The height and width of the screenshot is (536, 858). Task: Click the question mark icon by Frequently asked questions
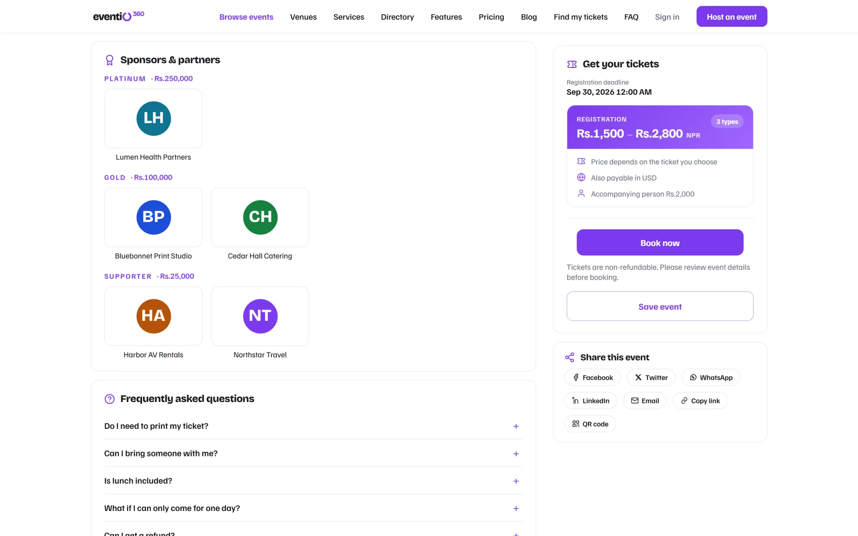pyautogui.click(x=109, y=399)
